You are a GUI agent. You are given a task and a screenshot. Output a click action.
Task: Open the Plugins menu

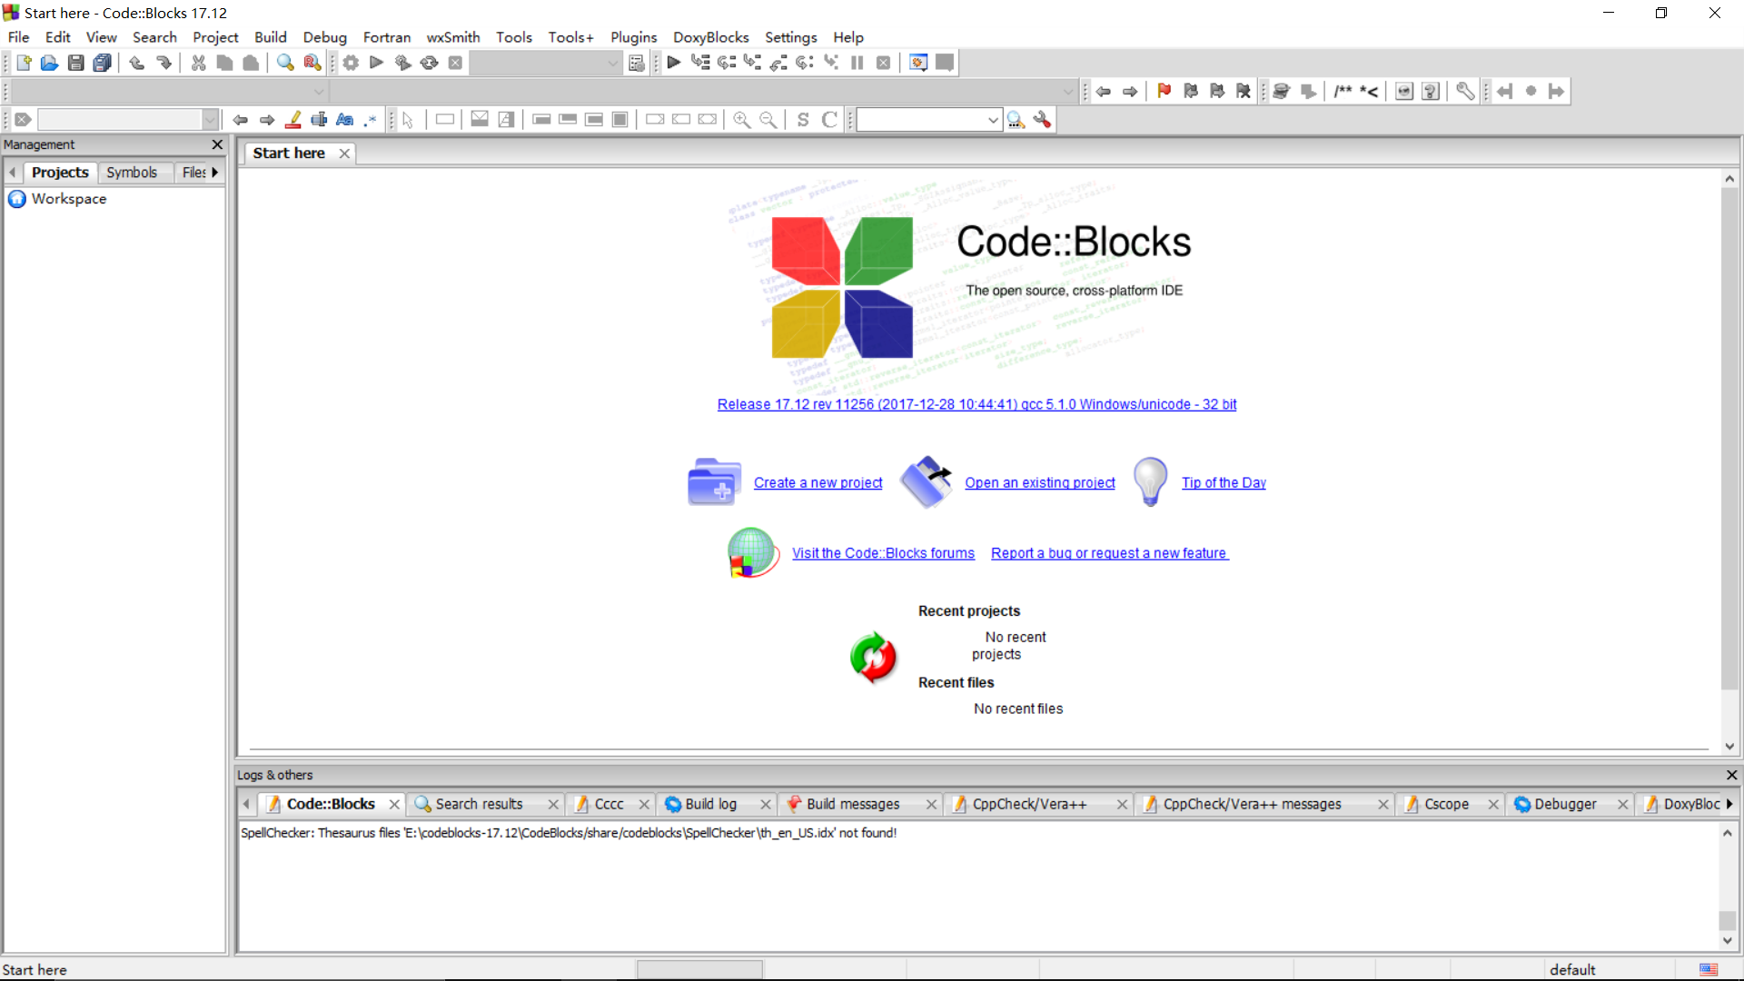pos(633,37)
